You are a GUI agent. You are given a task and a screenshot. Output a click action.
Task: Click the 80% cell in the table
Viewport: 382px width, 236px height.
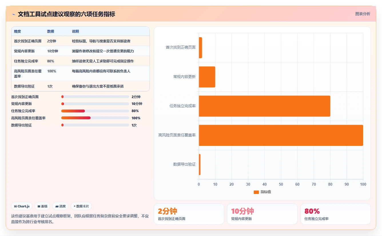click(51, 61)
